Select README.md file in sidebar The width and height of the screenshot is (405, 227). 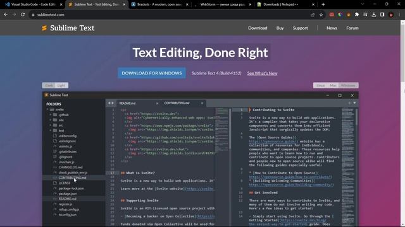click(x=68, y=199)
